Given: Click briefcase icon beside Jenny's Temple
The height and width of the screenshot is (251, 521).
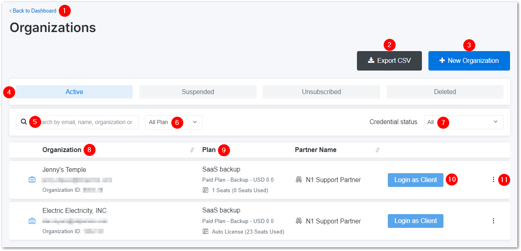Looking at the screenshot, I should [x=32, y=180].
